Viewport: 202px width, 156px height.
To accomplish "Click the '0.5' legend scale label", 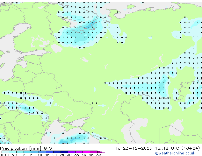I will pos(11,155).
